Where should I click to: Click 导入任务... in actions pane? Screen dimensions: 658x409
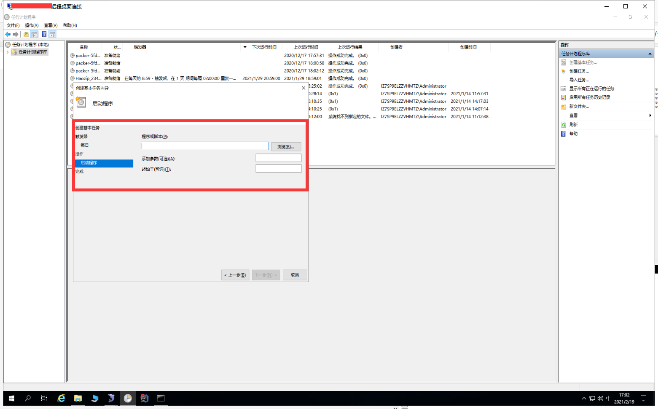point(579,80)
